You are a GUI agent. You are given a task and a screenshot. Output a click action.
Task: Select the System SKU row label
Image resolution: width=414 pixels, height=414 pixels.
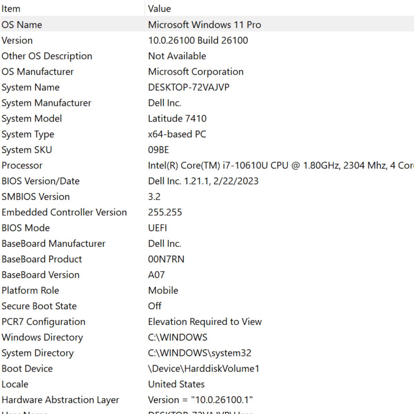click(x=27, y=150)
